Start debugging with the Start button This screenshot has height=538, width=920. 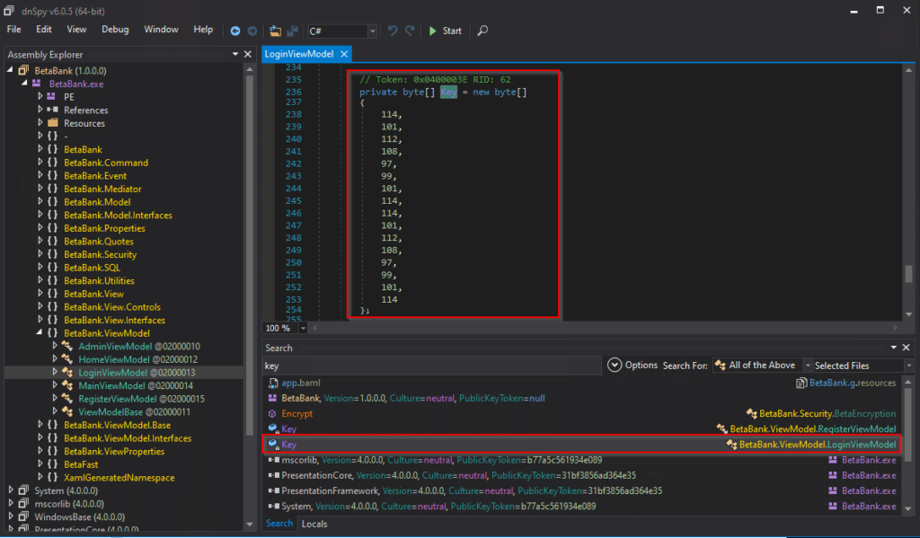(x=446, y=31)
